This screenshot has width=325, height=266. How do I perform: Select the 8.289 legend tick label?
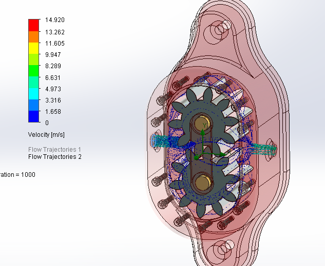(x=53, y=66)
